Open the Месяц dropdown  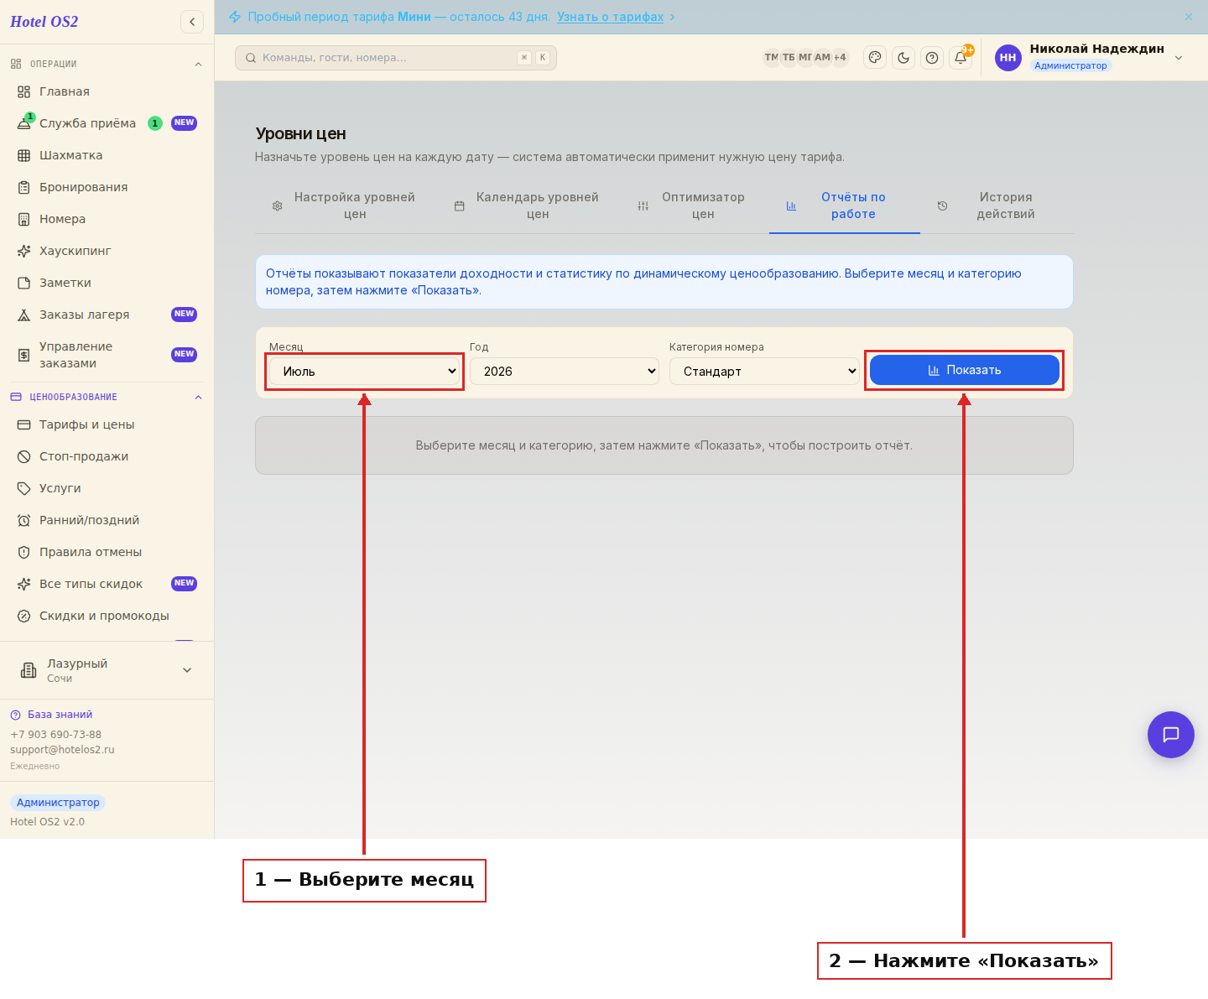(x=364, y=372)
